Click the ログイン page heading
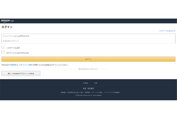This screenshot has width=177, height=118. tap(7, 27)
